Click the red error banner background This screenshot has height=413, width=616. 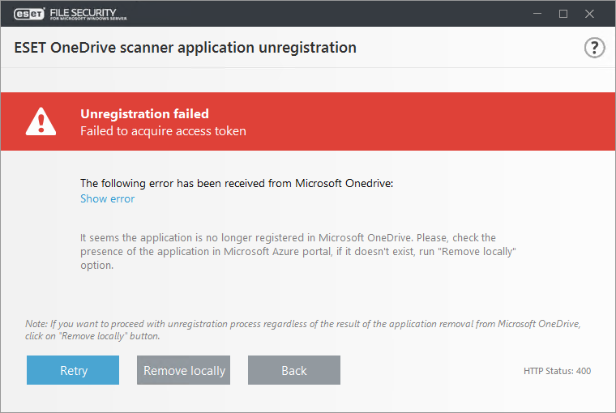421,121
